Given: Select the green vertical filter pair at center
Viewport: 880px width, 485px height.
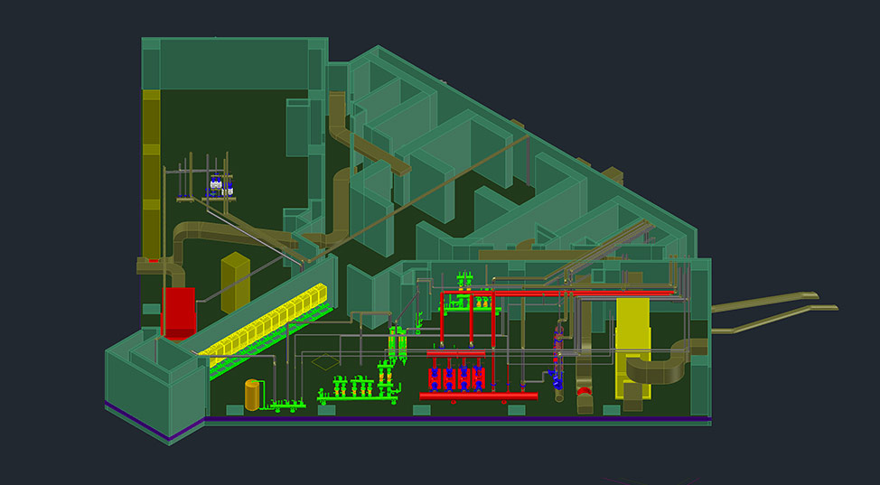Looking at the screenshot, I should [x=396, y=343].
